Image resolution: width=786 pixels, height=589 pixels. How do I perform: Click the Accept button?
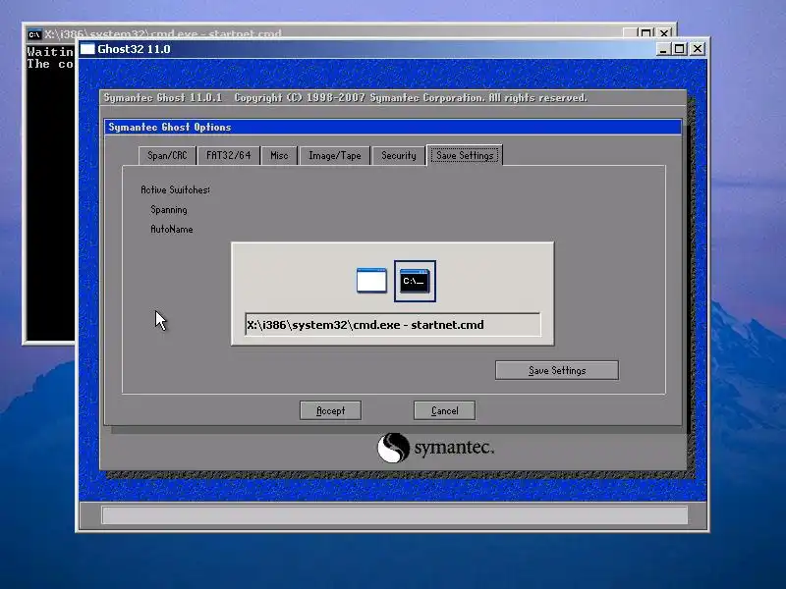point(330,410)
